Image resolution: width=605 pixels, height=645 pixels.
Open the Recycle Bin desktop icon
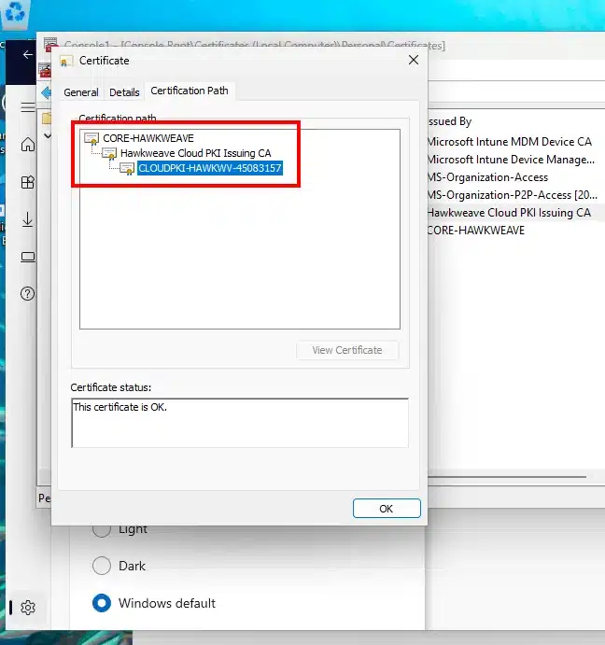tap(18, 11)
